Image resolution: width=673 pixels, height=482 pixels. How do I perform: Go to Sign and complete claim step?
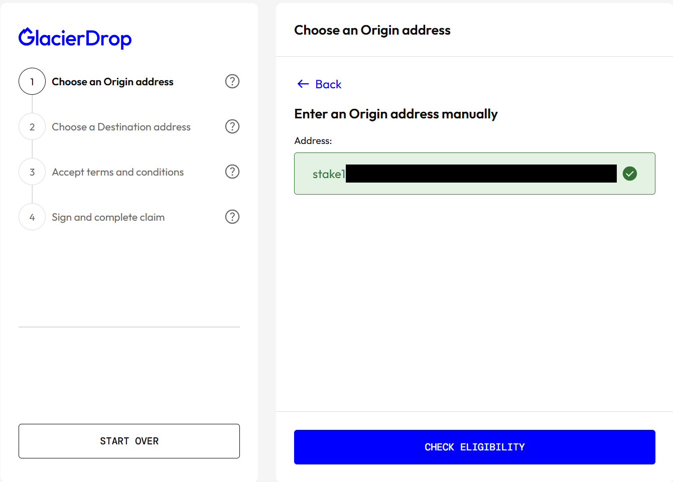pos(108,217)
